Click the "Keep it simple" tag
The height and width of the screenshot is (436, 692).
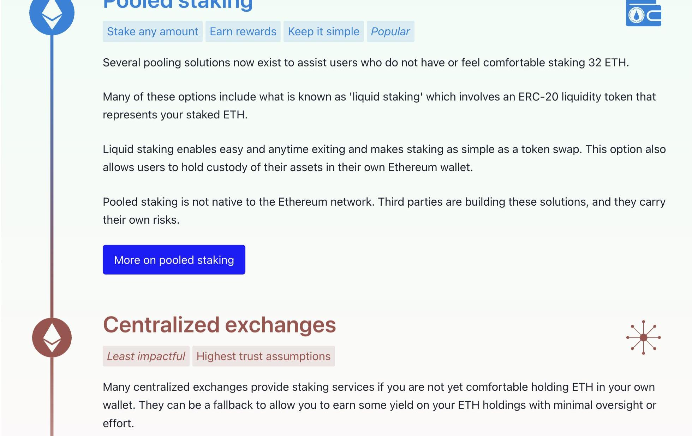(323, 31)
